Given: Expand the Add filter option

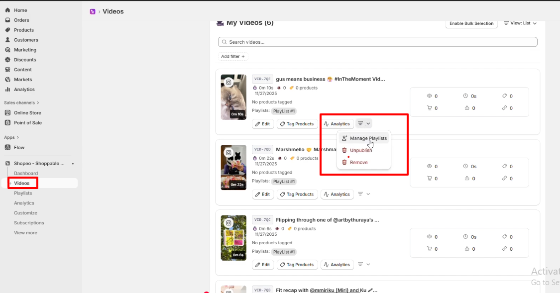Looking at the screenshot, I should pos(233,57).
